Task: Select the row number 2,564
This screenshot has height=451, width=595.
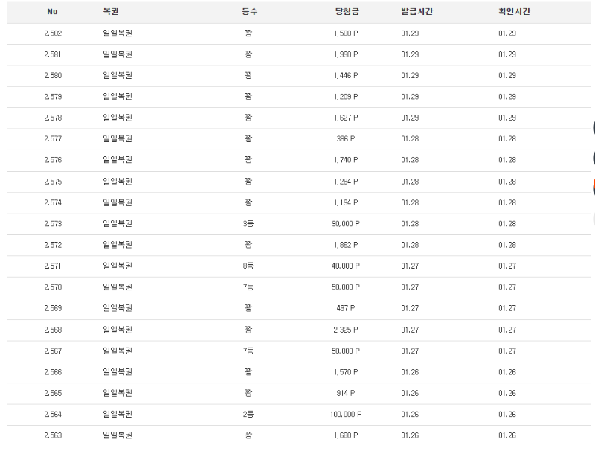Action: click(53, 415)
